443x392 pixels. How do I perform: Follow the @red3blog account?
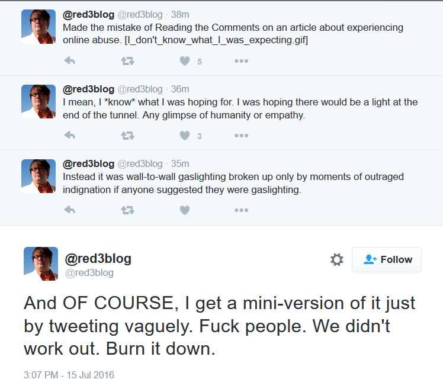(x=387, y=259)
